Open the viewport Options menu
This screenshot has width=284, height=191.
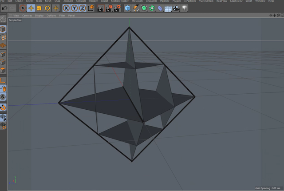(x=51, y=16)
